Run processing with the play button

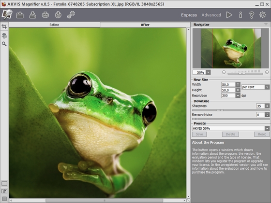(229, 15)
